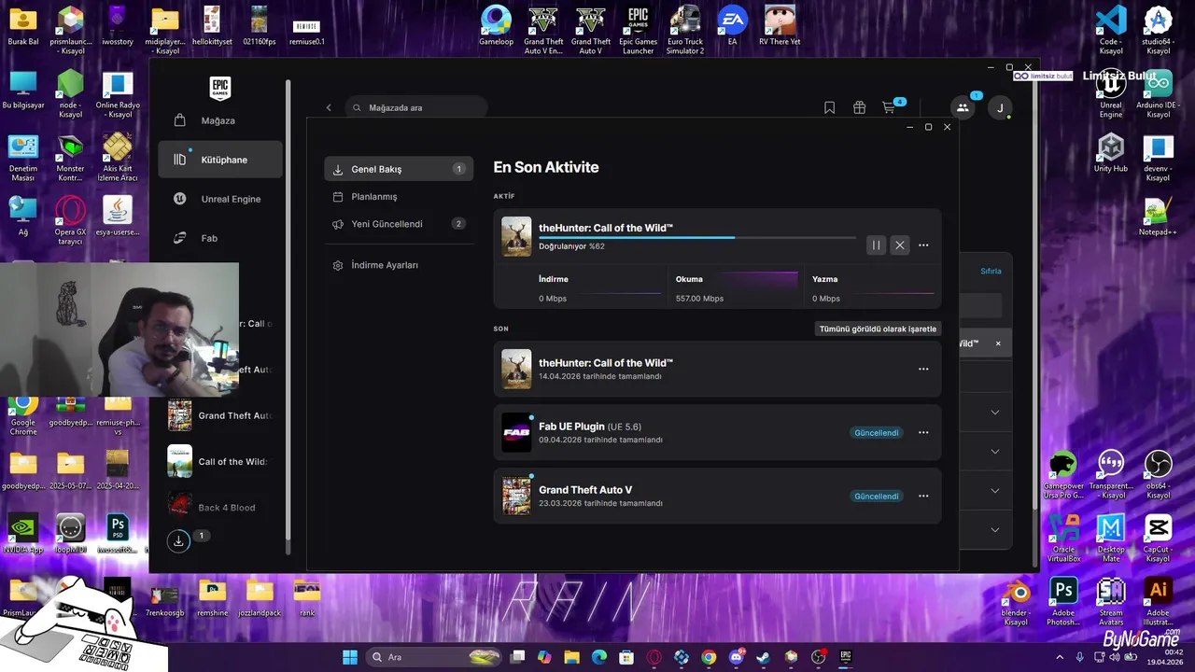Open downloads button in launcher sidebar bottom

pos(178,540)
